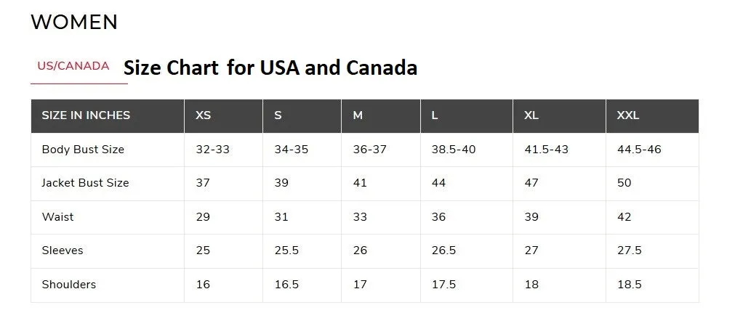Click the jacket bust value 50

(624, 183)
